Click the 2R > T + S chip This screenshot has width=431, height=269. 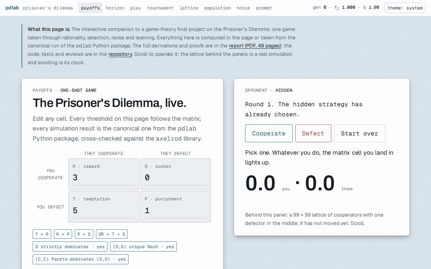112,234
